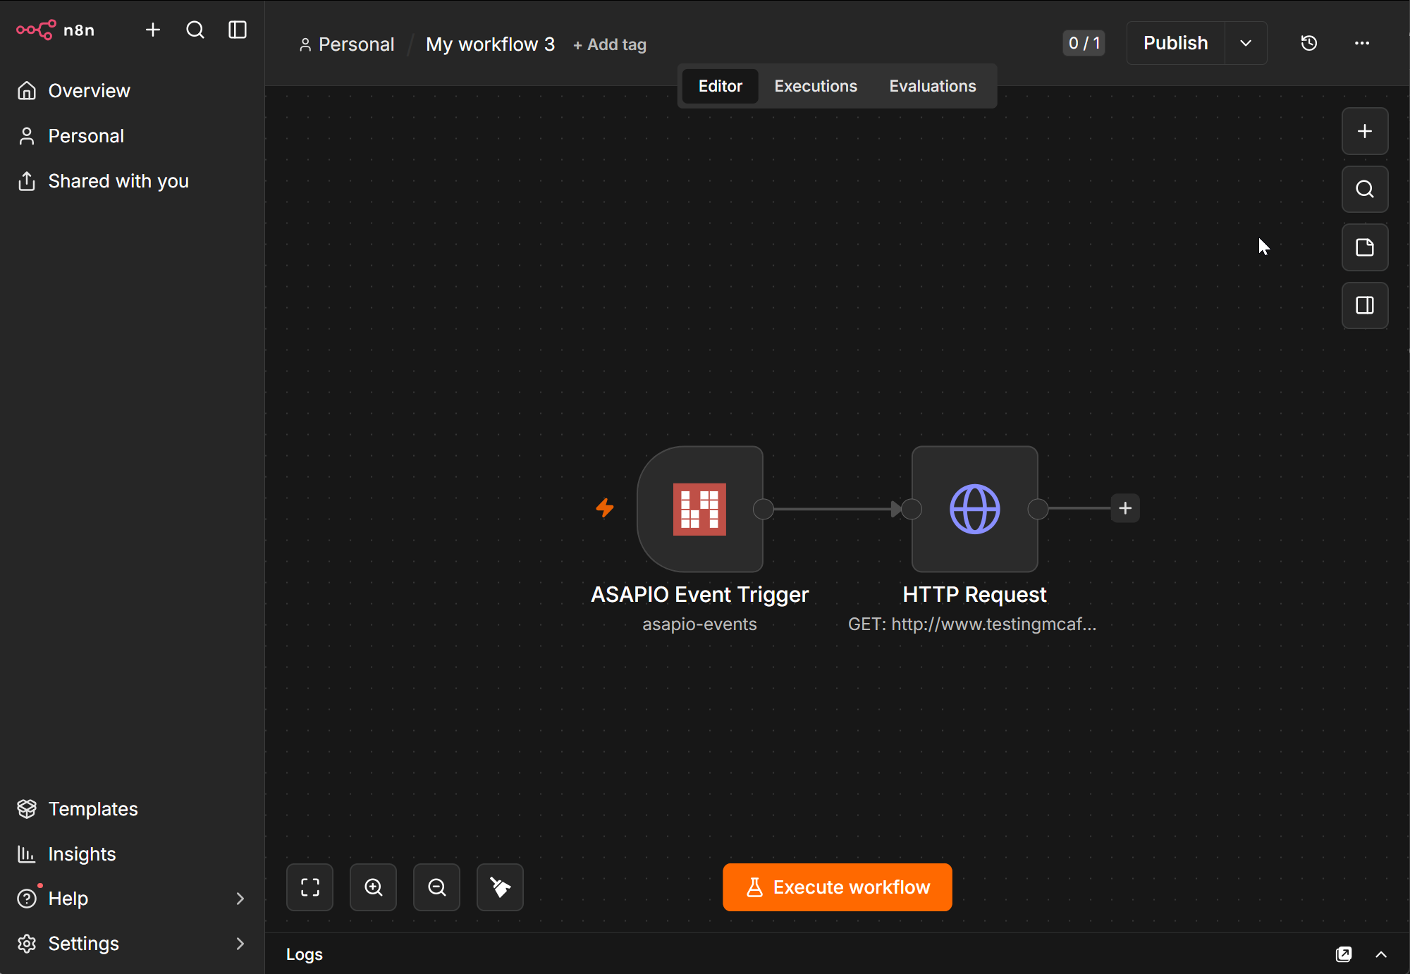The image size is (1410, 974).
Task: Open canvas node search button
Action: pos(1365,189)
